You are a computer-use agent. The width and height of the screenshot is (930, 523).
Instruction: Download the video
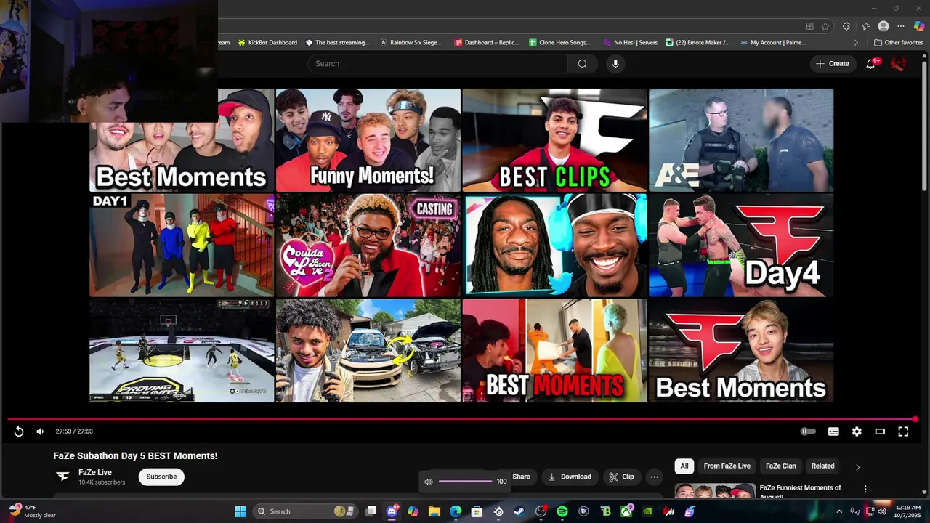(570, 477)
